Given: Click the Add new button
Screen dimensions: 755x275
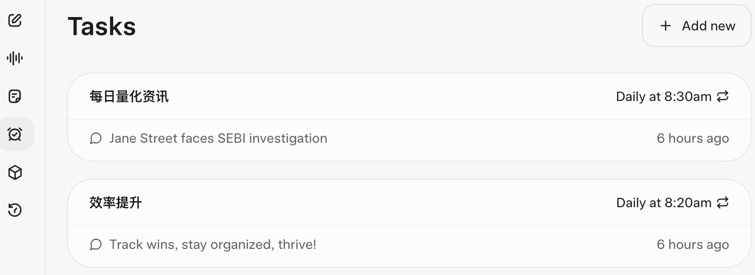Looking at the screenshot, I should [x=697, y=26].
